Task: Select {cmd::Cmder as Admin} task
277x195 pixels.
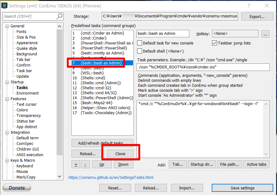Action: click(x=102, y=33)
